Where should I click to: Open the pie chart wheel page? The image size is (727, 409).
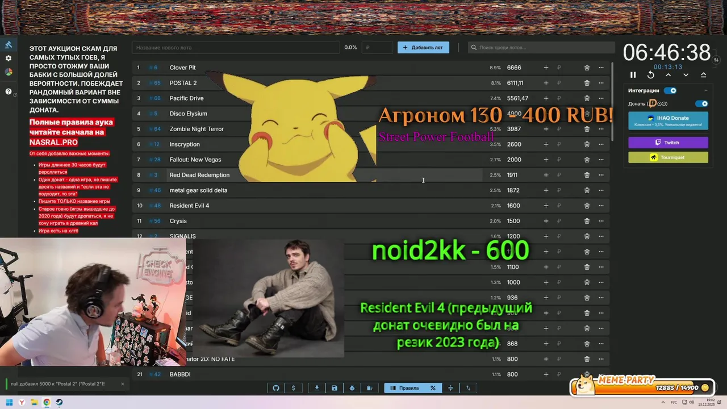click(x=9, y=72)
